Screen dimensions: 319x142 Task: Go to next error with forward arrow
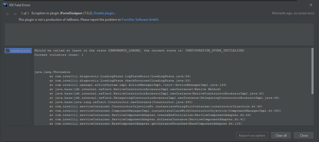[15, 14]
